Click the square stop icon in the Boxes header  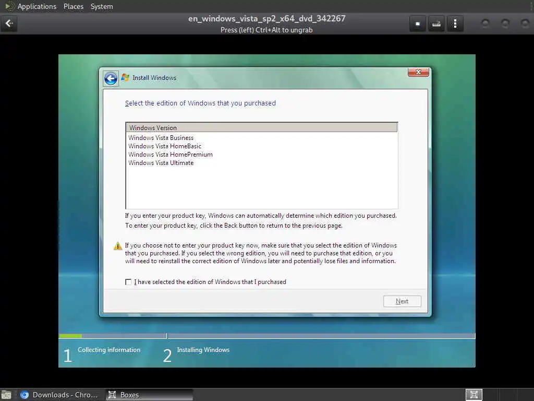tap(418, 24)
